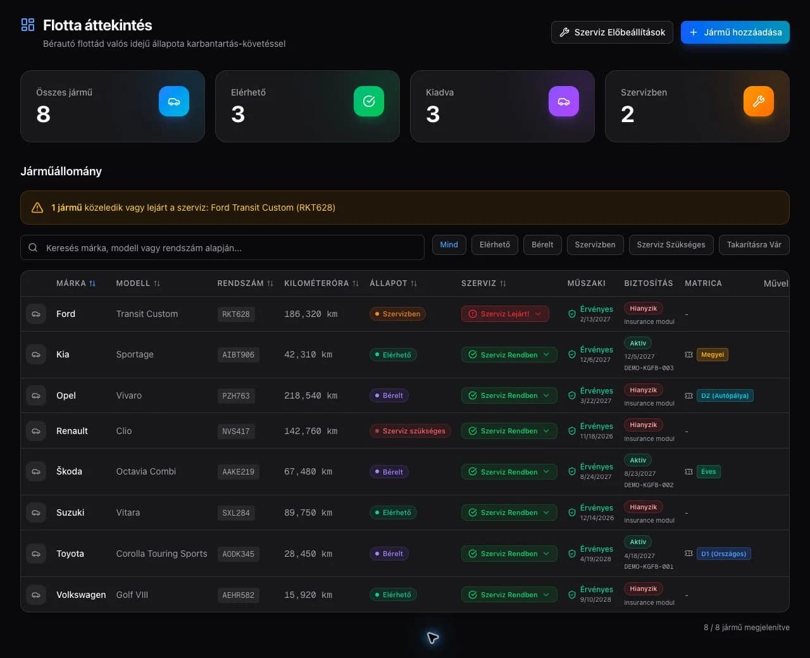This screenshot has width=810, height=658.
Task: Click the car icon in the Volkswagen row
Action: click(36, 595)
